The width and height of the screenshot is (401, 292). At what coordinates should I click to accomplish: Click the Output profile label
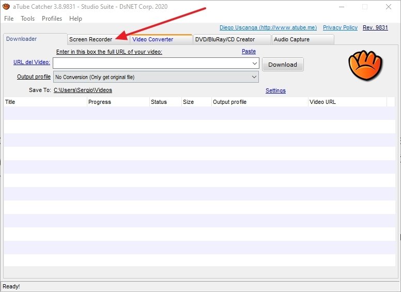(x=34, y=76)
